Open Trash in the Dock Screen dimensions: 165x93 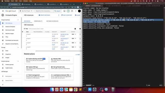click(113, 90)
